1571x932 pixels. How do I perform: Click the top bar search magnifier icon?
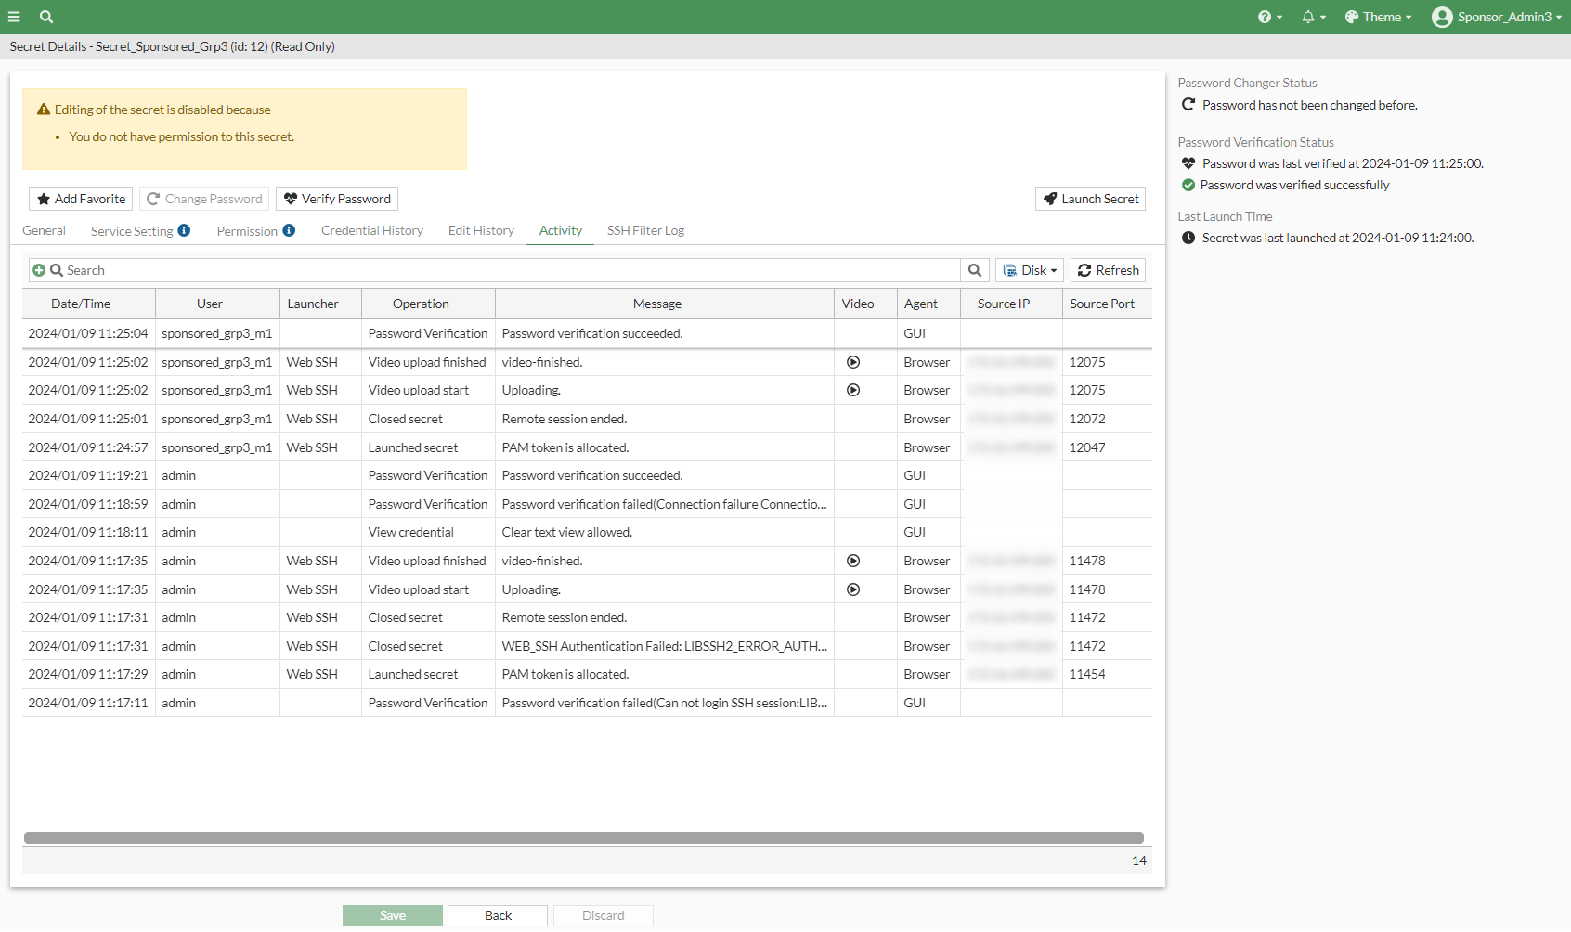tap(46, 17)
